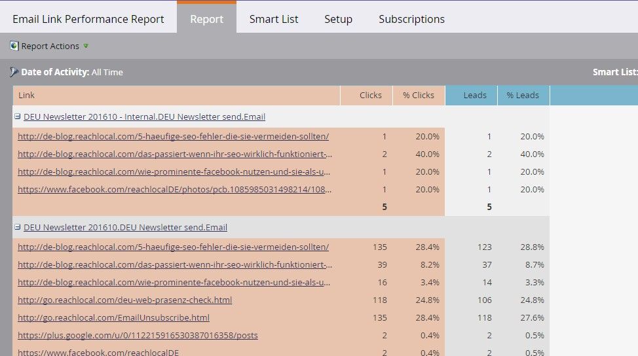Open the plus.google.com posts link
The image size is (638, 356).
(138, 335)
